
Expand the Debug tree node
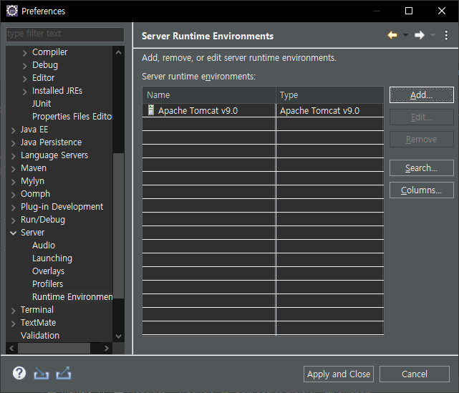25,66
